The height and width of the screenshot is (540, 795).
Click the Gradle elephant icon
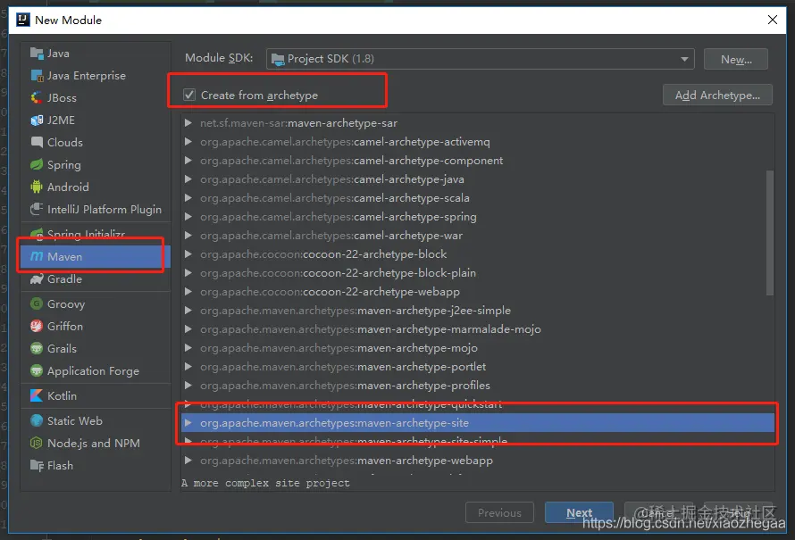(x=37, y=279)
